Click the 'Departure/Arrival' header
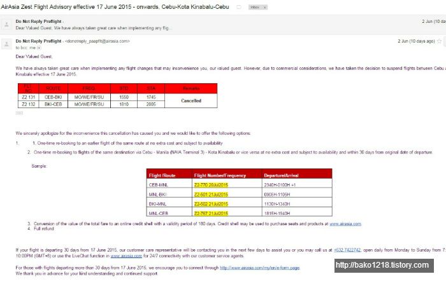This screenshot has width=446, height=281. (x=297, y=174)
